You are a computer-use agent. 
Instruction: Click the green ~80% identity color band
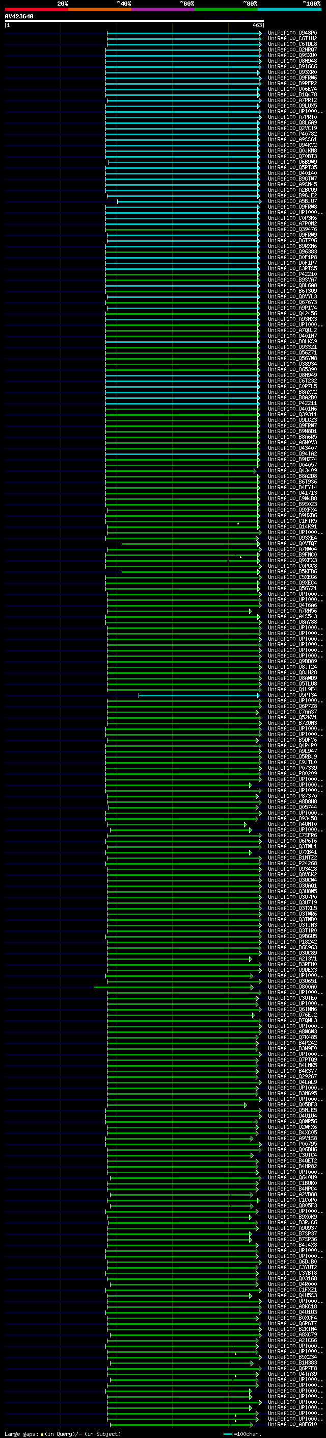tap(226, 9)
